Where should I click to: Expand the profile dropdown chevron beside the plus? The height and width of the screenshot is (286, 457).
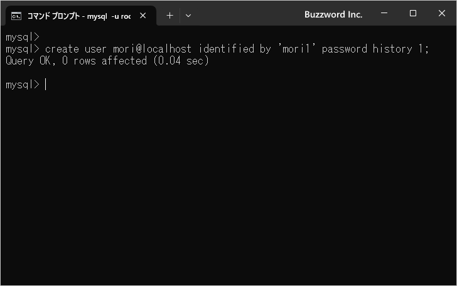pos(188,16)
